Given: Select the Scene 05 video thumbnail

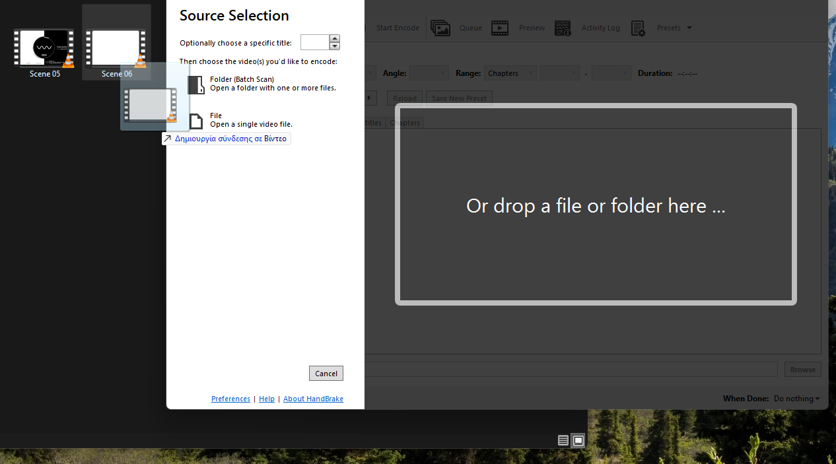Looking at the screenshot, I should pos(44,49).
